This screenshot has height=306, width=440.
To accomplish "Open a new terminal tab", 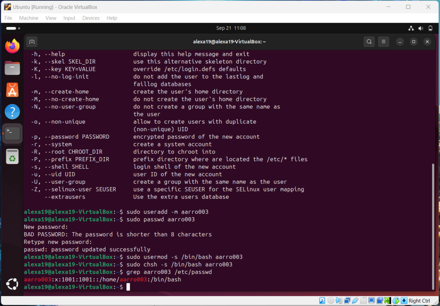I will (x=31, y=42).
